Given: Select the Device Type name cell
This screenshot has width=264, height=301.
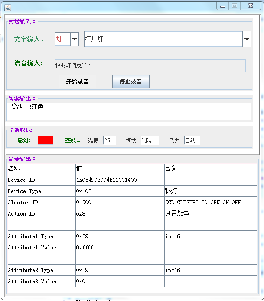Looking at the screenshot, I should coord(42,191).
